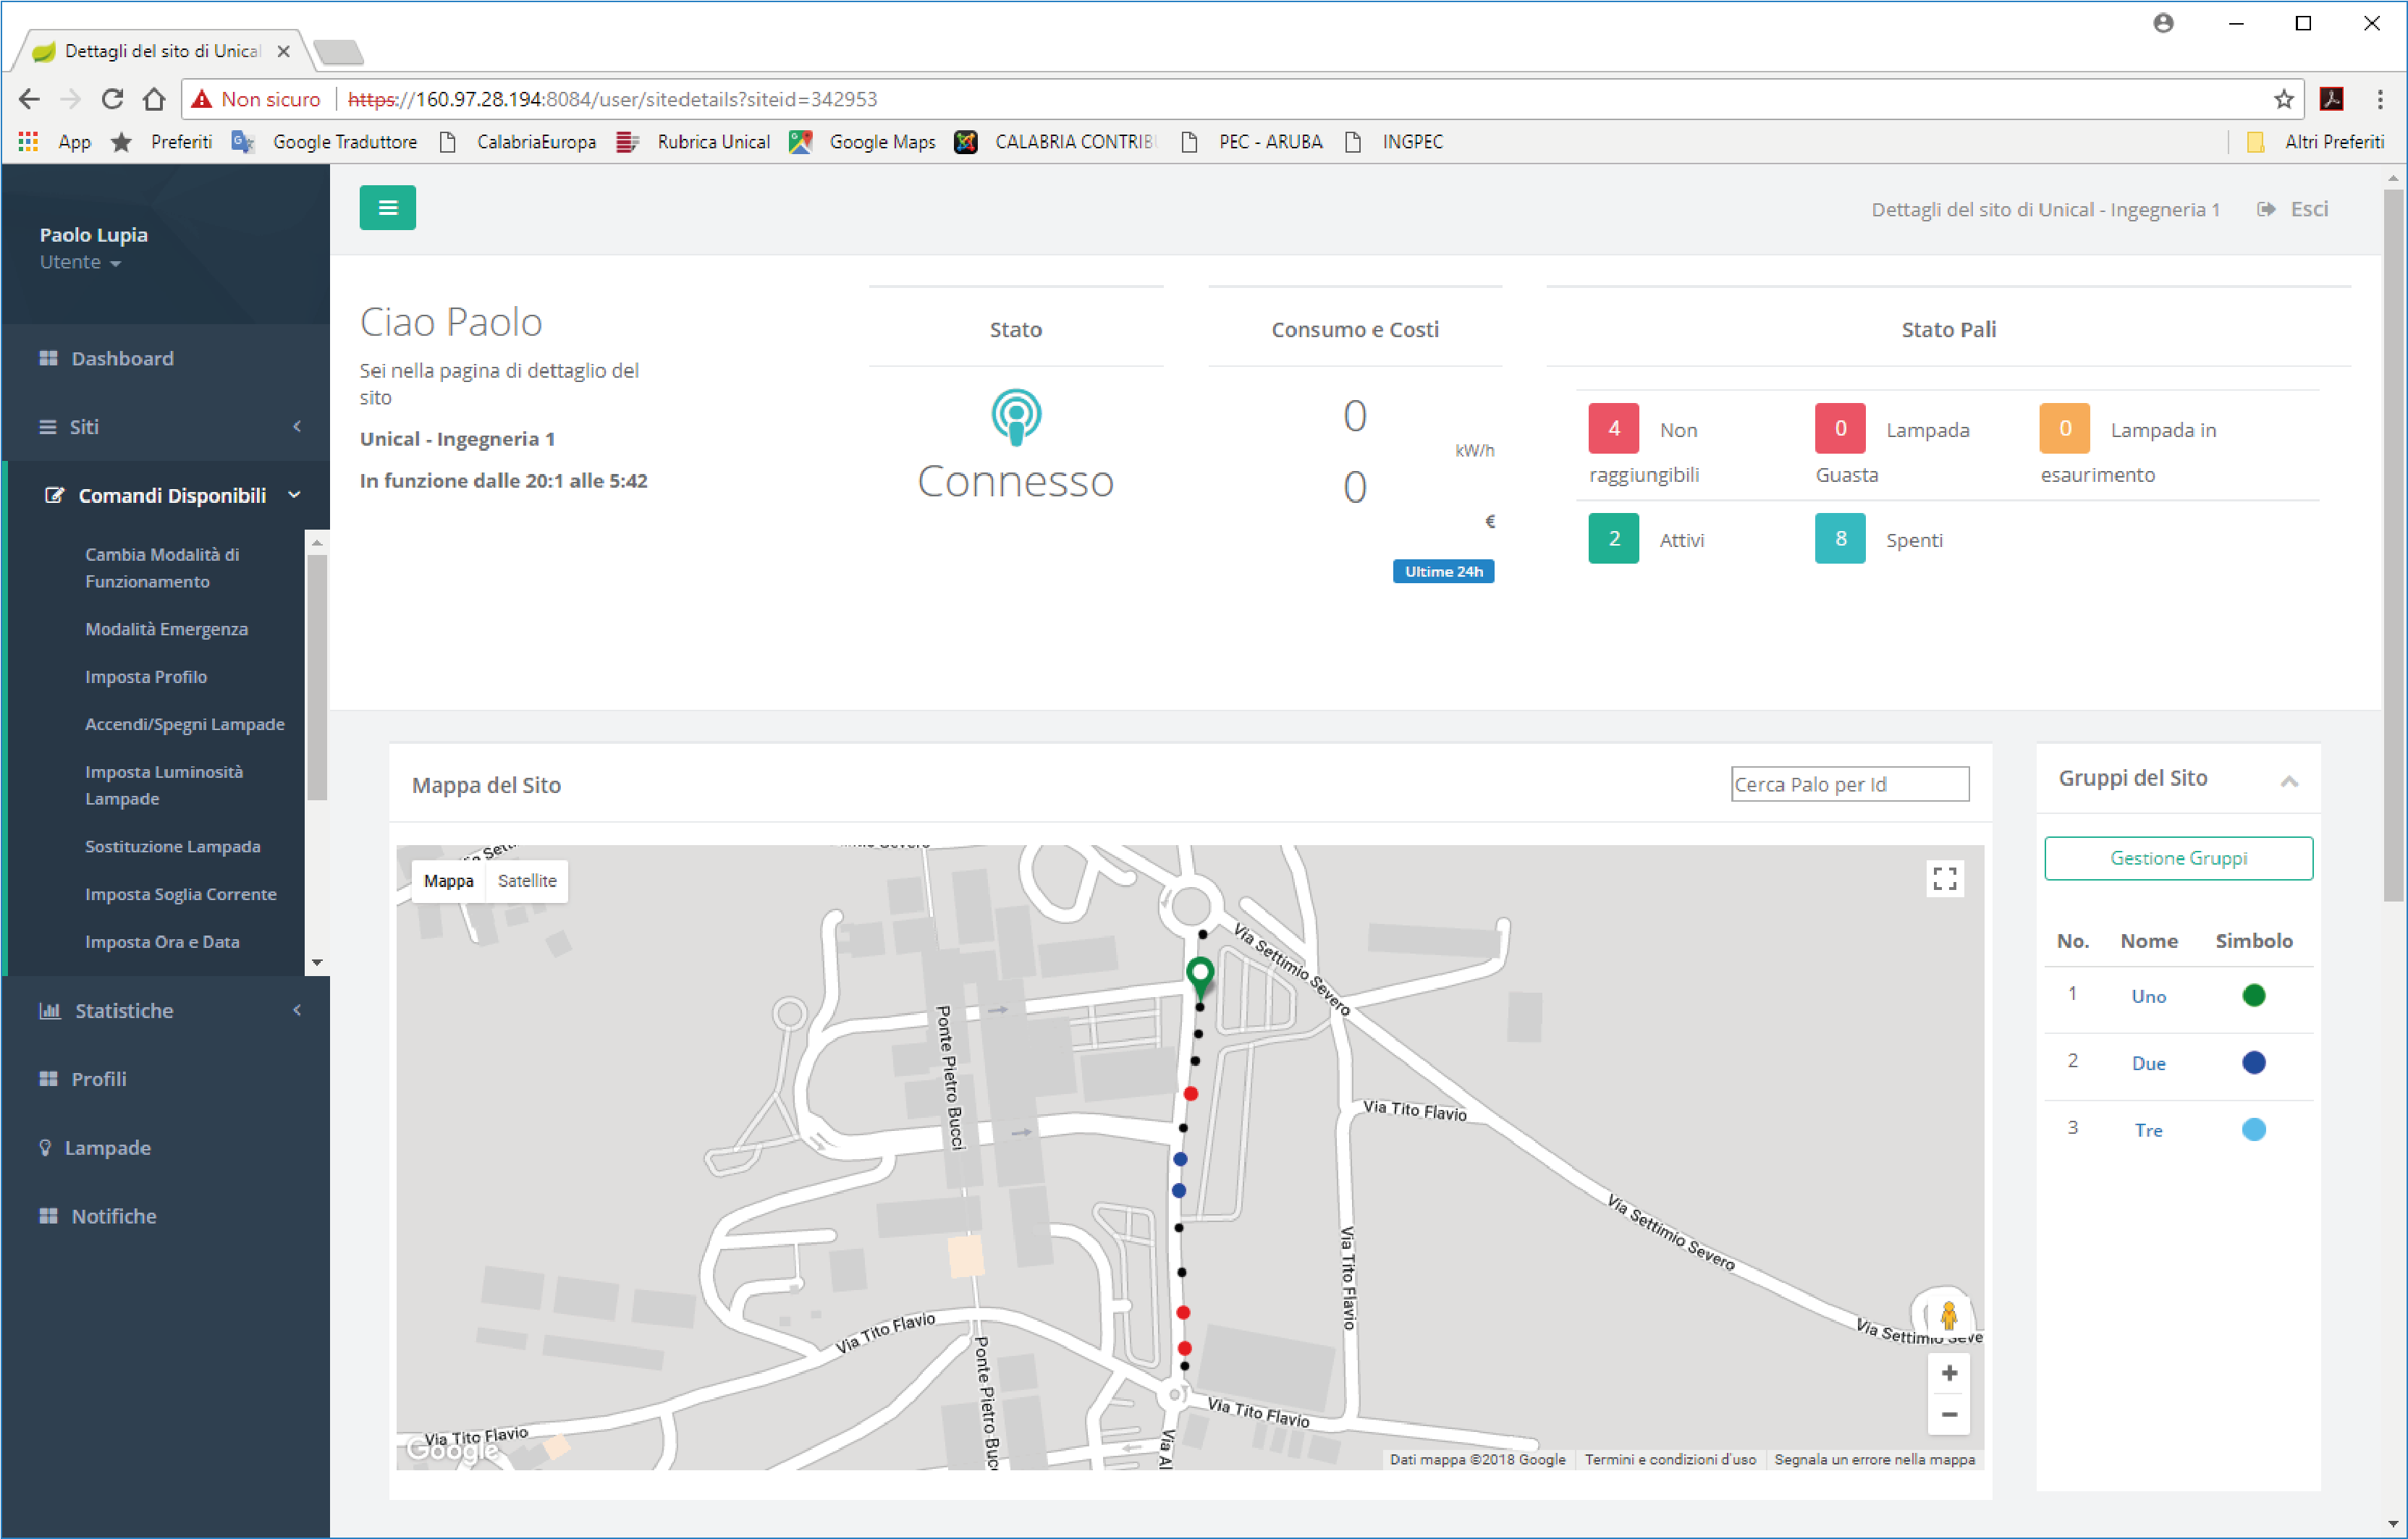Open the Chrome three-dot menu
Viewport: 2408px width, 1539px height.
coord(2380,99)
